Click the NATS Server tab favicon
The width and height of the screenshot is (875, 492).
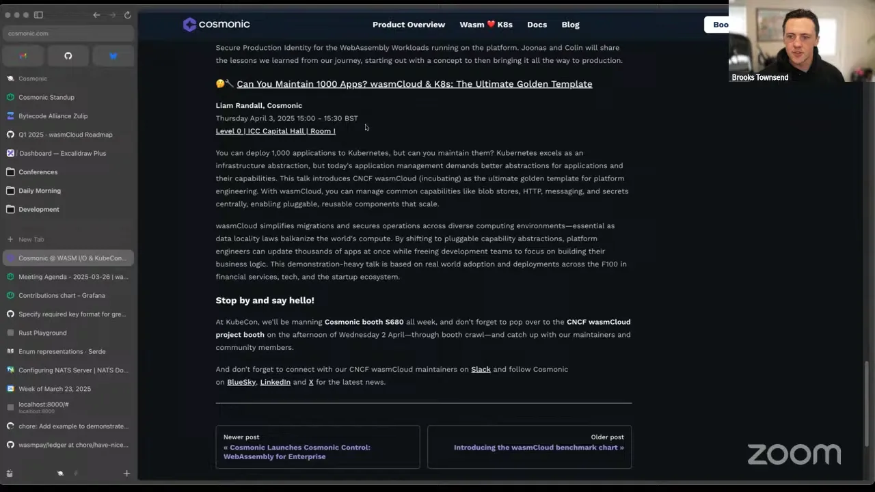pos(10,370)
